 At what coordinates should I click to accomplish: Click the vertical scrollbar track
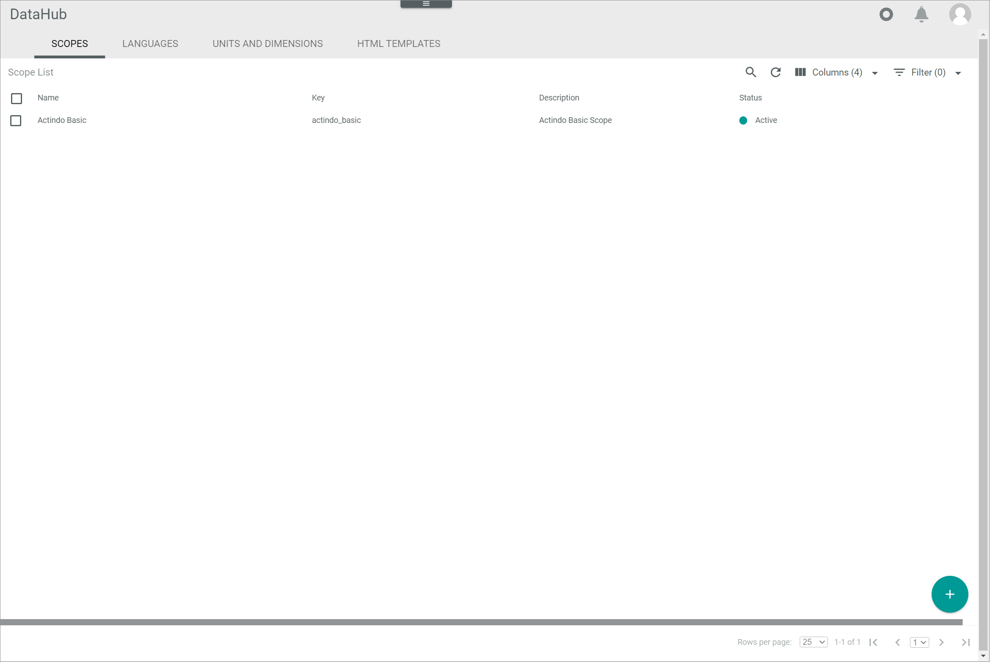pos(983,344)
